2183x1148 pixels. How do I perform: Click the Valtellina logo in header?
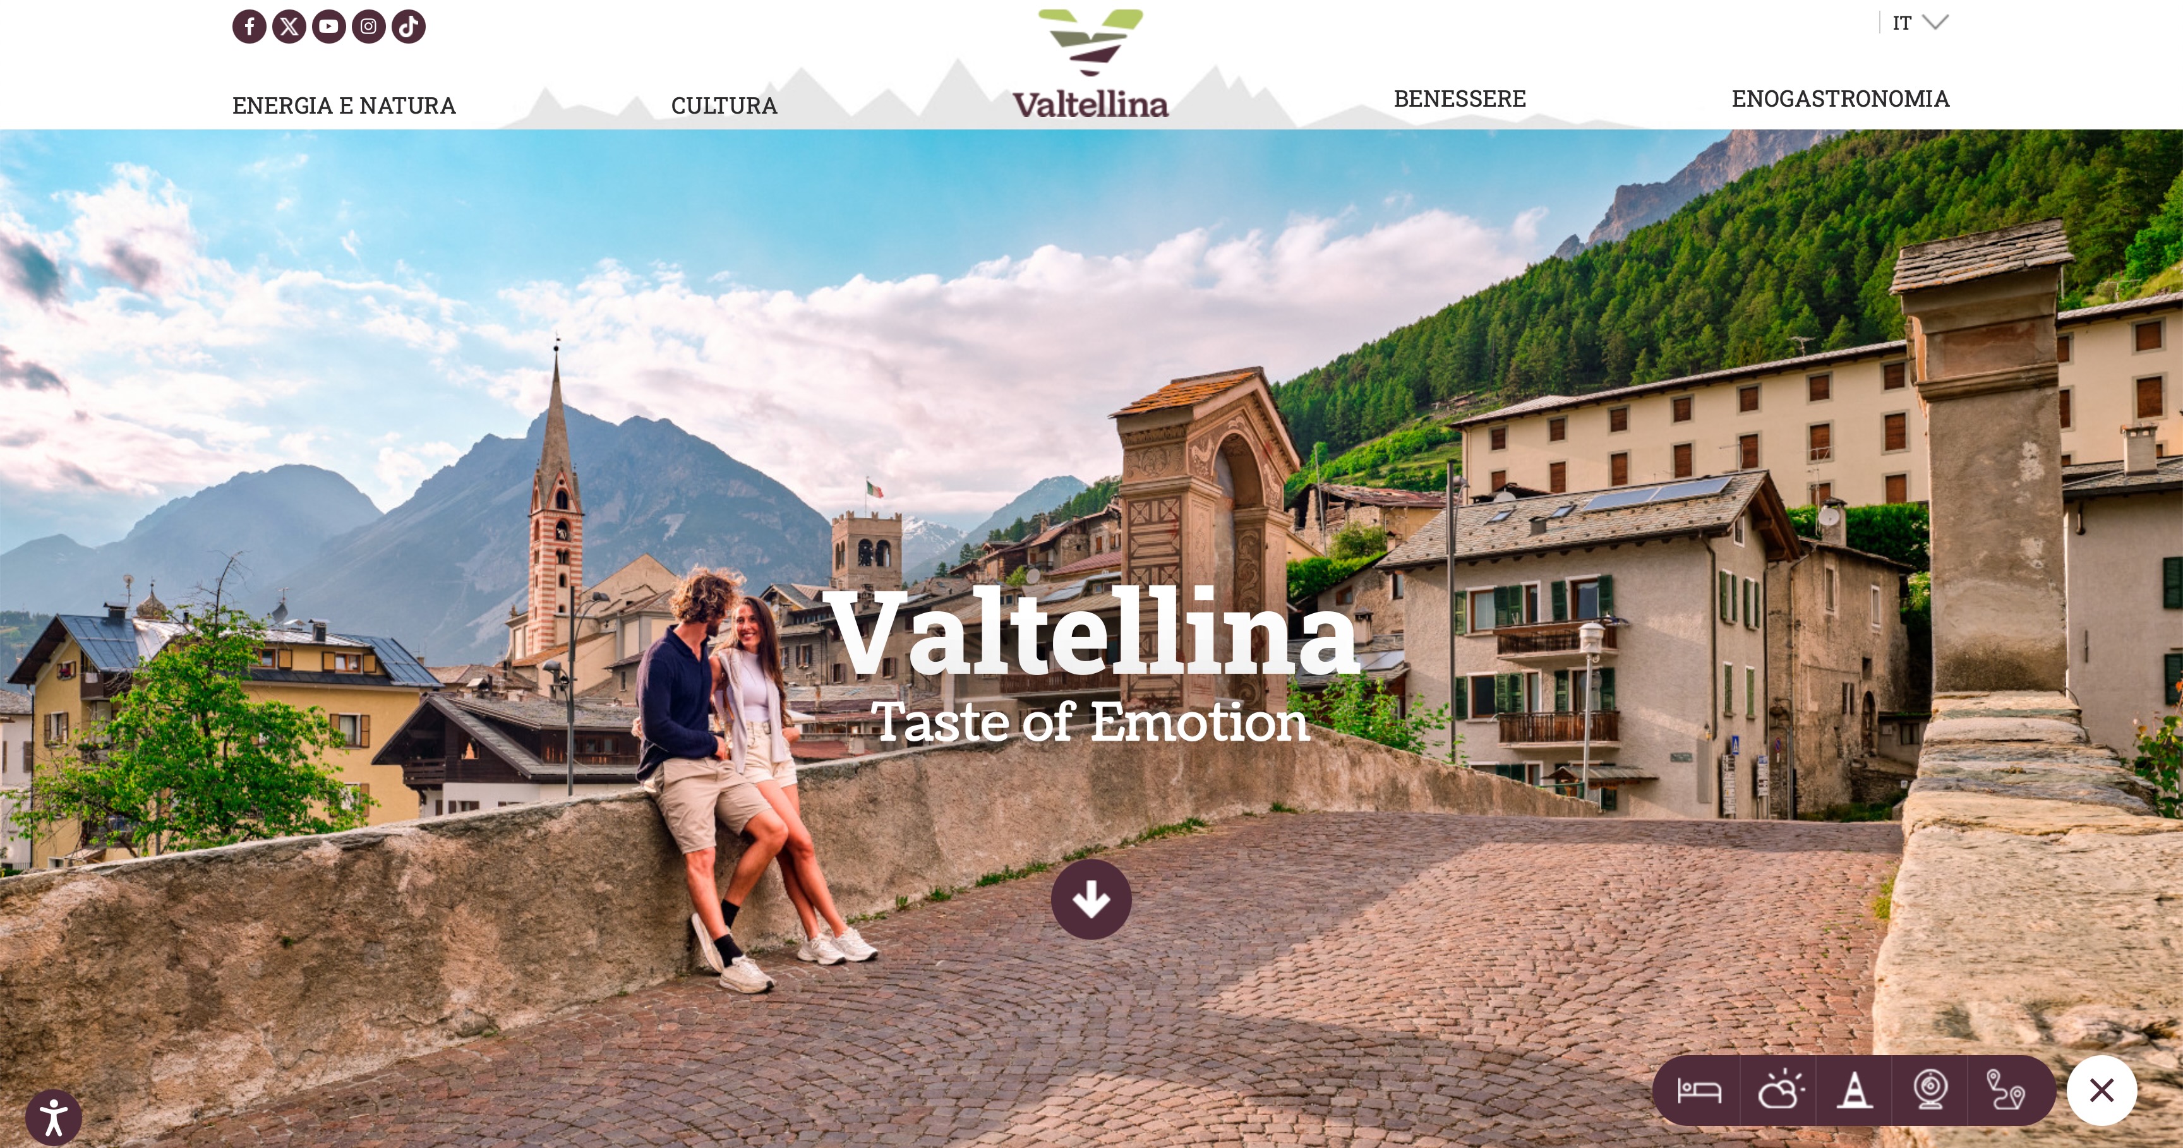coord(1091,64)
